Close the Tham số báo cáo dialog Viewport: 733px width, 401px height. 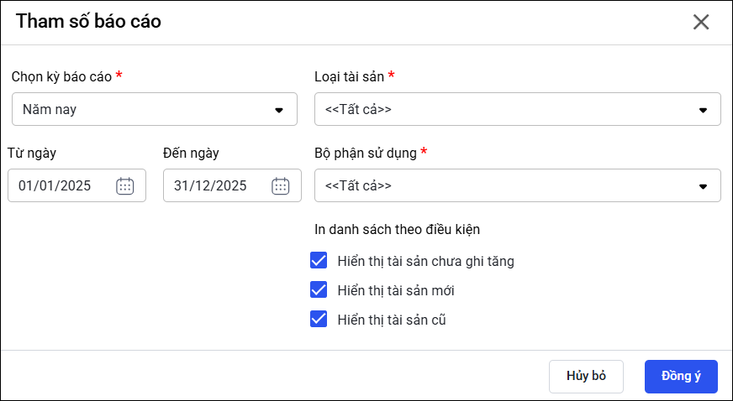click(x=701, y=23)
